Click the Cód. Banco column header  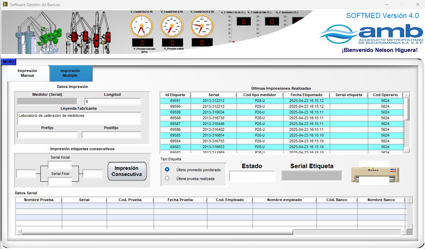(337, 200)
